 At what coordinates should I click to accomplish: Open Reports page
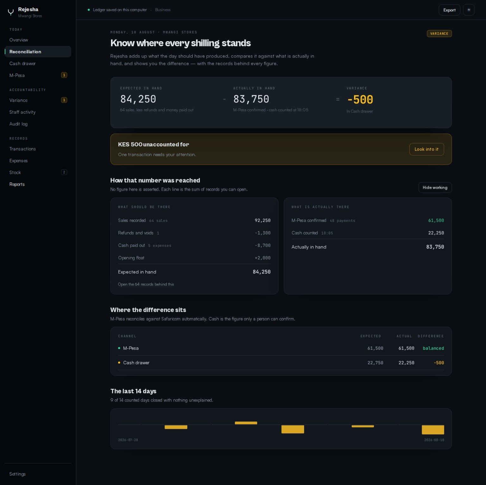click(x=38, y=184)
